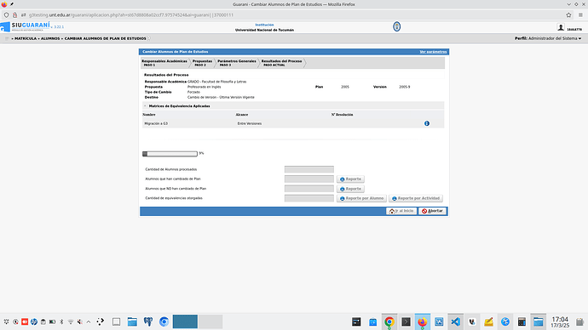
Task: Click the Wi-Fi network tray icon
Action: point(71,321)
